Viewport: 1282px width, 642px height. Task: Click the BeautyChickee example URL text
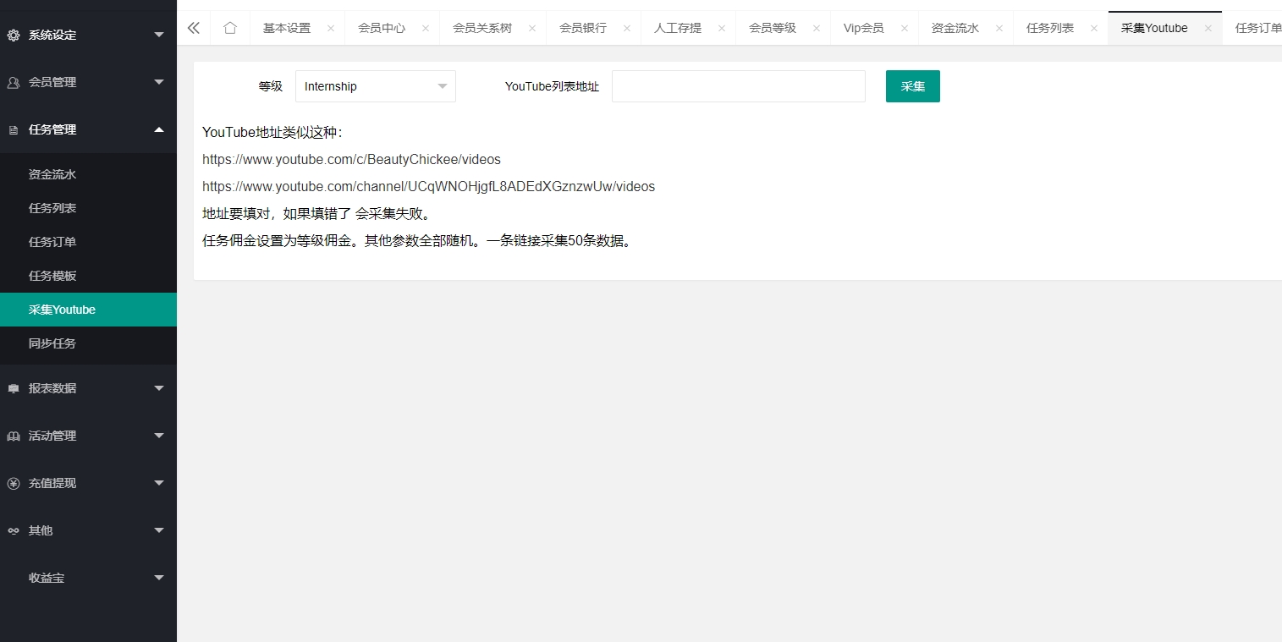click(x=352, y=159)
